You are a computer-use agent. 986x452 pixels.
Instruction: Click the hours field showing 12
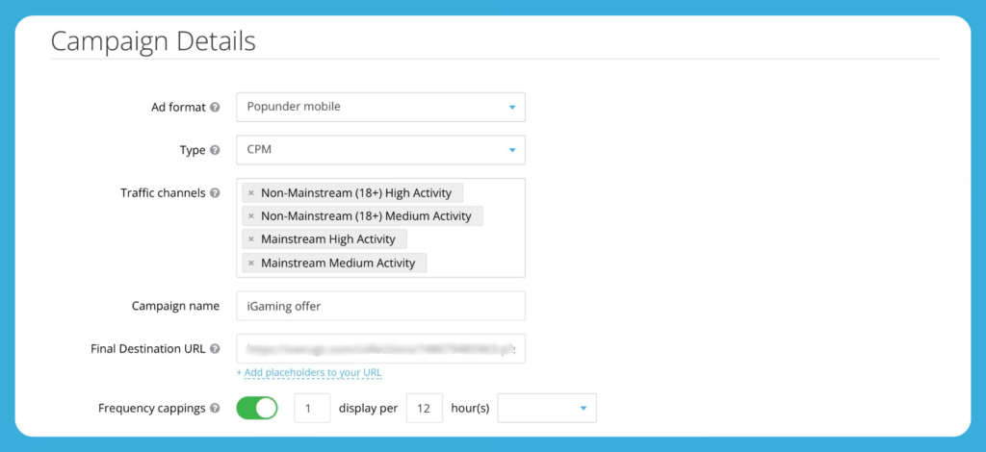coord(425,408)
